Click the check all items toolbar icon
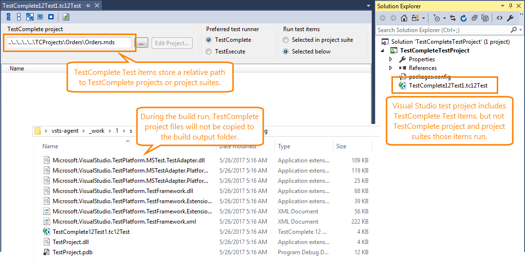The image size is (525, 263). tap(9, 17)
